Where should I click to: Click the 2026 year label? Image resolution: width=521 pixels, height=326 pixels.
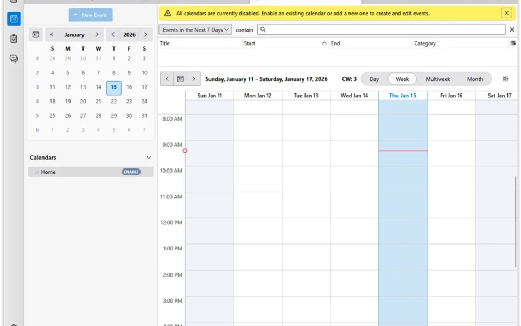coord(129,35)
